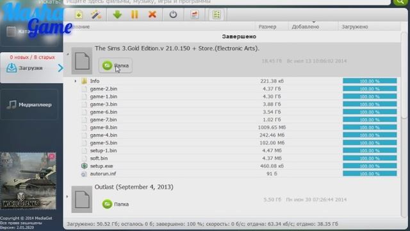The height and width of the screenshot is (231, 410).
Task: Click the status bar download summary
Action: [x=202, y=224]
